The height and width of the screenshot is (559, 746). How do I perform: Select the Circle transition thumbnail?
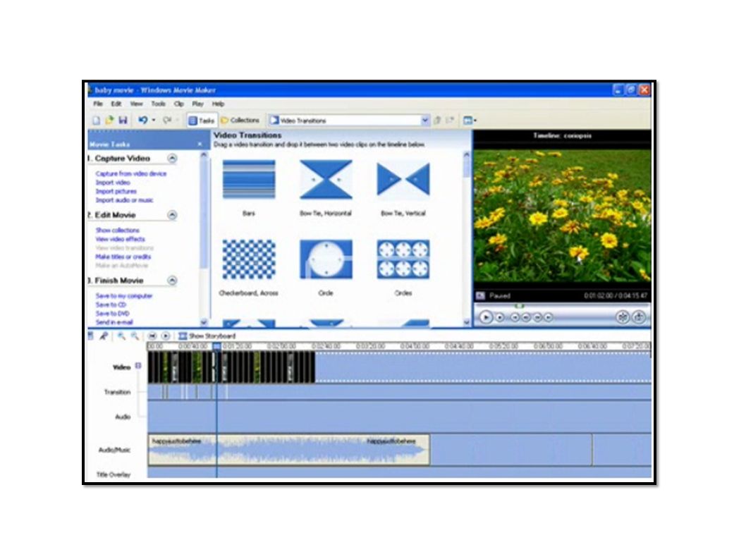[326, 259]
